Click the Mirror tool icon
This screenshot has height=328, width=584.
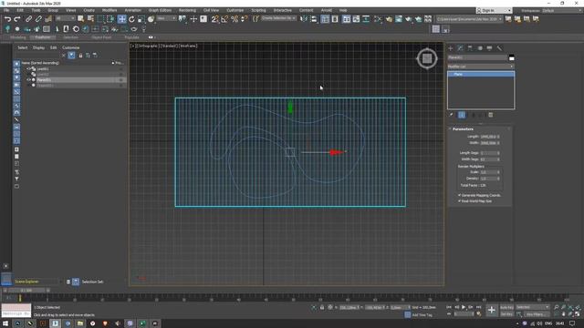pos(304,19)
